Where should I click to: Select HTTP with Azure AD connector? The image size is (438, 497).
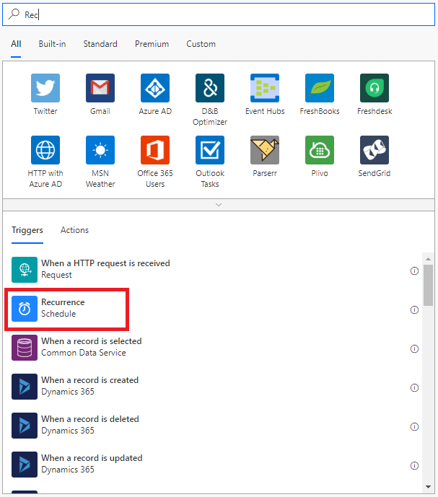pos(45,150)
